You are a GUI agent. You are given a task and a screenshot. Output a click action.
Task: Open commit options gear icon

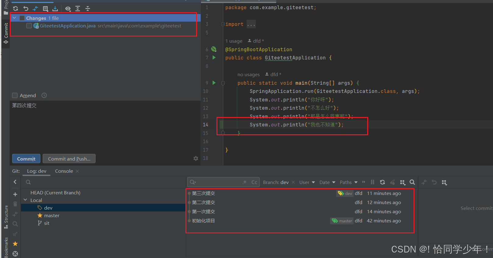pos(196,158)
